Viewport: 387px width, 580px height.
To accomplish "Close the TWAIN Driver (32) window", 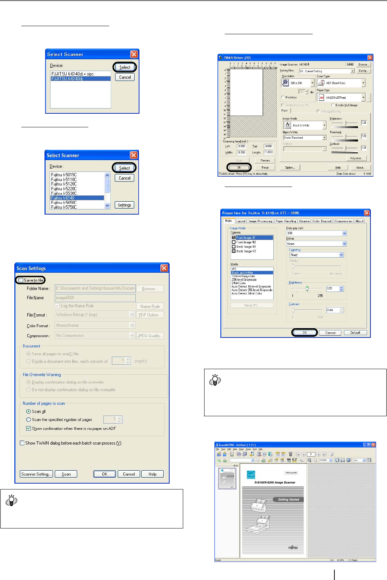I will [370, 57].
